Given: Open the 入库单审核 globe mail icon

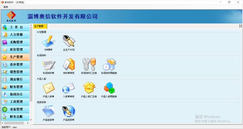Looking at the screenshot, I should click(69, 88).
